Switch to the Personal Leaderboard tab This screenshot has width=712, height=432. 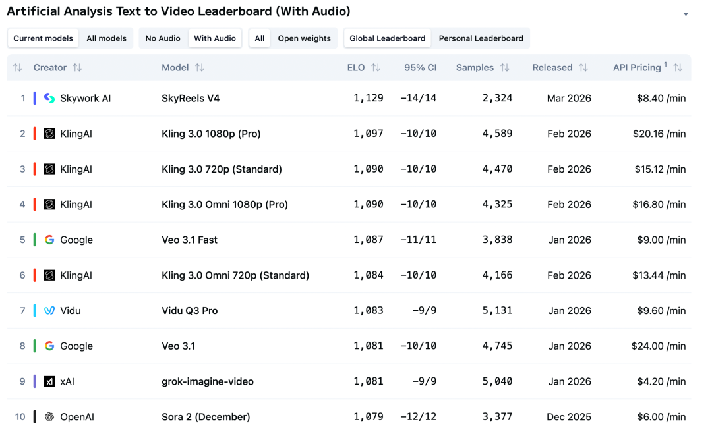(481, 38)
